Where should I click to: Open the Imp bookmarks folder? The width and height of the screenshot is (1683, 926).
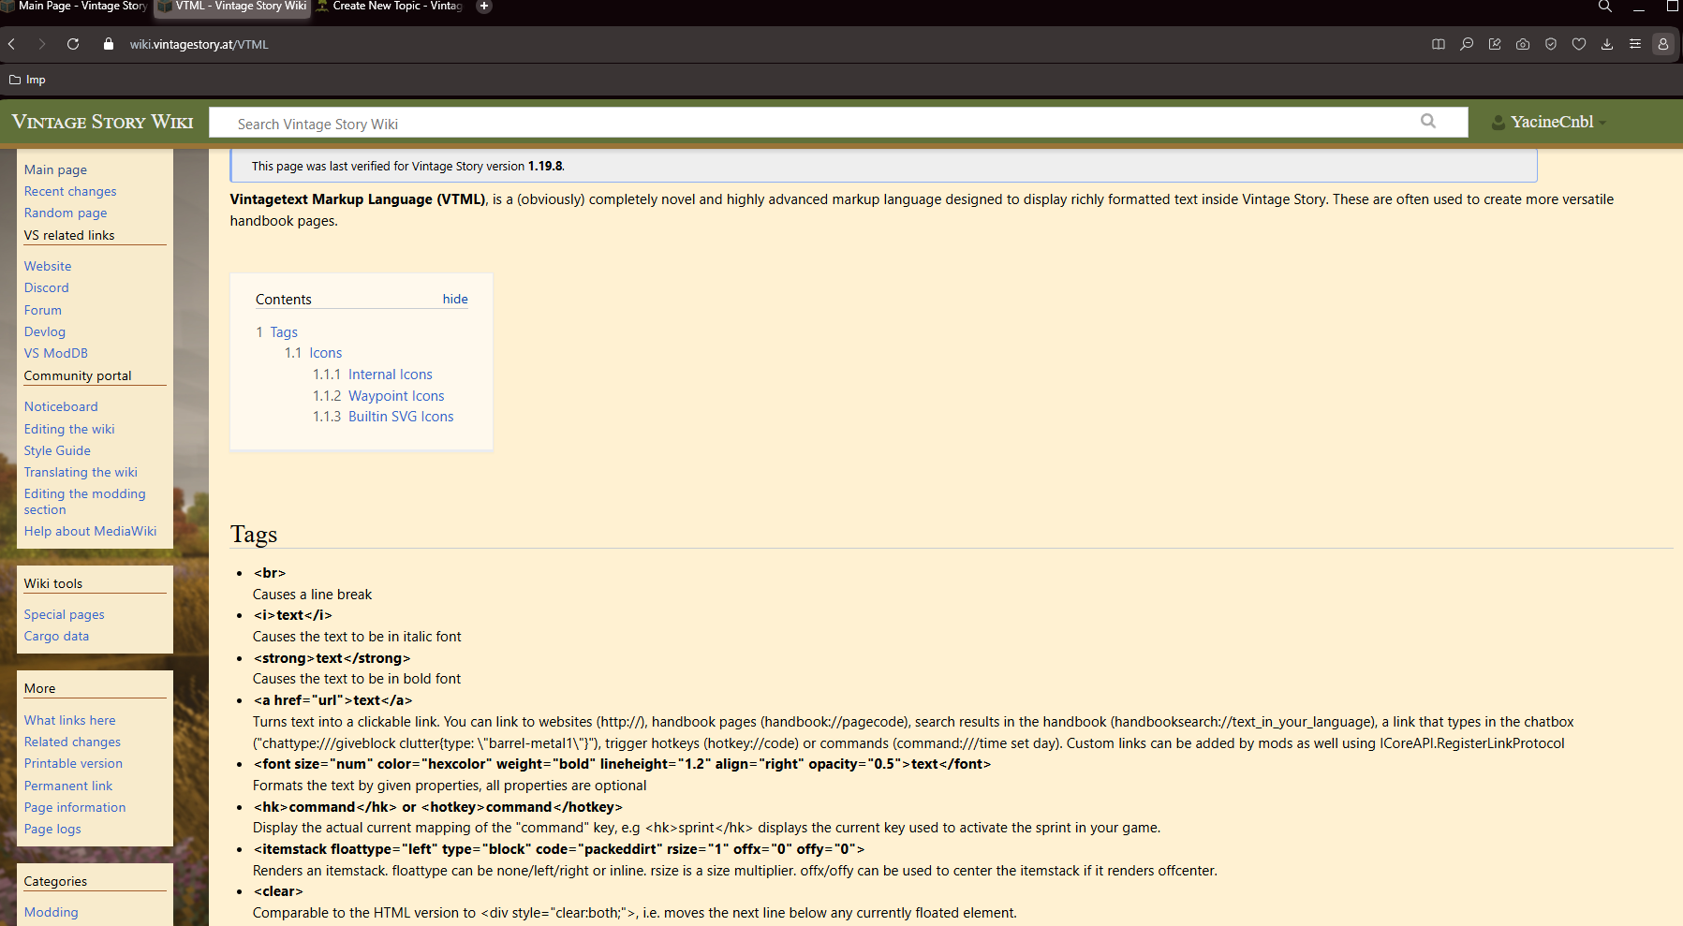tap(27, 80)
